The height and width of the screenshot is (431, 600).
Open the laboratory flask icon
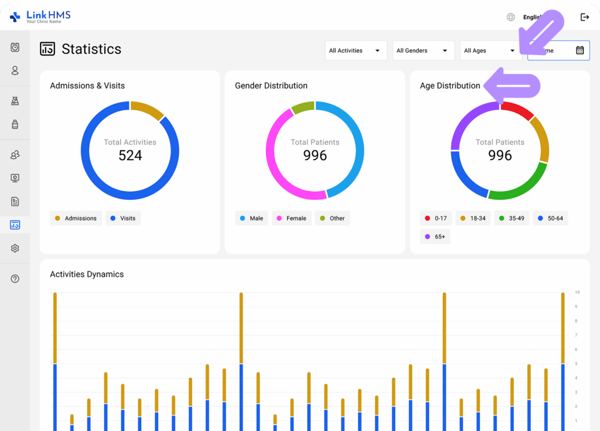pyautogui.click(x=15, y=100)
